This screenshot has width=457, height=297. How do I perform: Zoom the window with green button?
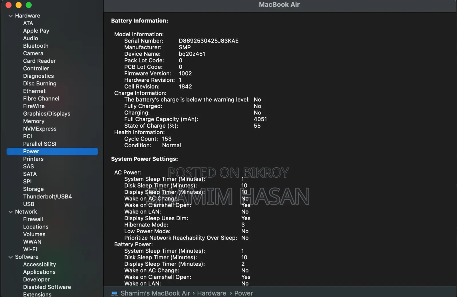[29, 5]
